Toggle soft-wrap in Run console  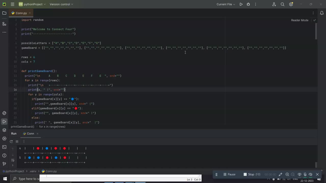point(12,160)
